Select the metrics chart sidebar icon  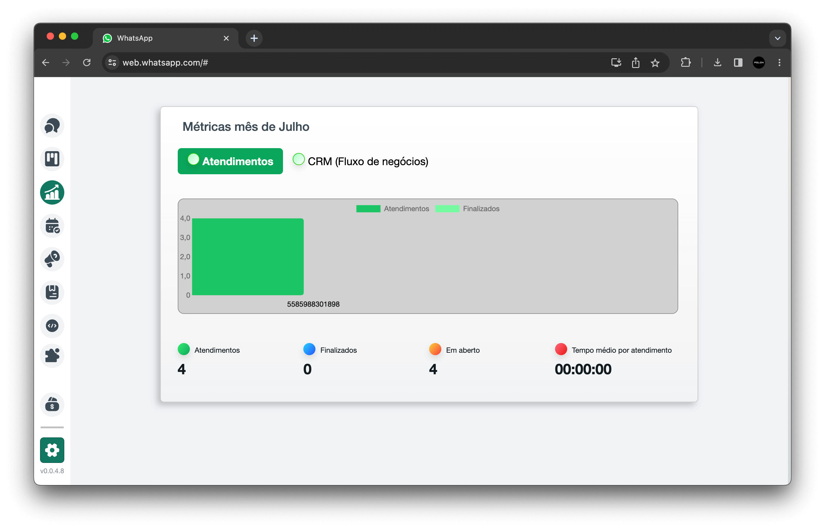pos(52,192)
